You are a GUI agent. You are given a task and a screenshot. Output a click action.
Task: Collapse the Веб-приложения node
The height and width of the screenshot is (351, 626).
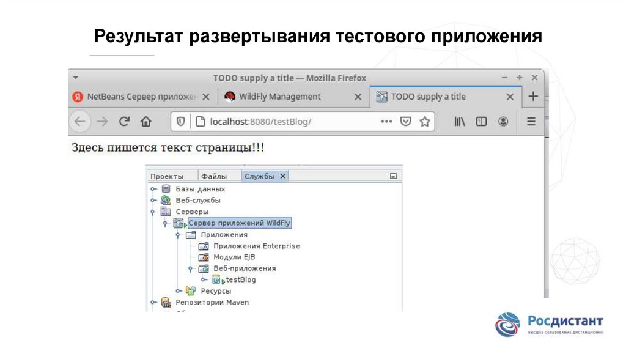(x=191, y=268)
